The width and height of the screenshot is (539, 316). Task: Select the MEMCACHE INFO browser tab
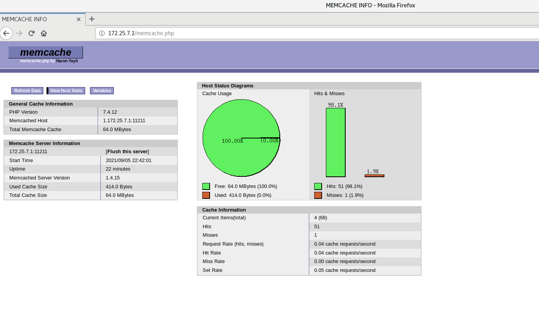[x=43, y=19]
